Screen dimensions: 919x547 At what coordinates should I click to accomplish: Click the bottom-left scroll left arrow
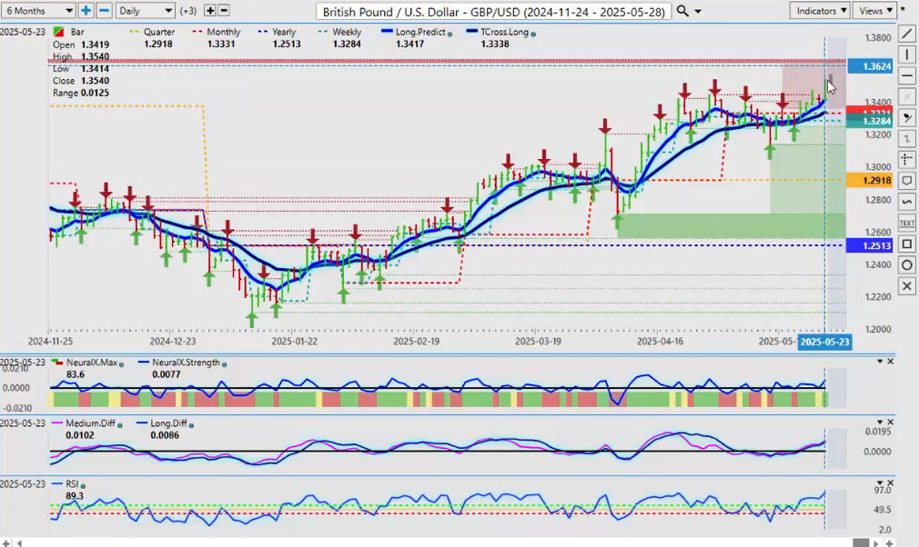[x=20, y=542]
